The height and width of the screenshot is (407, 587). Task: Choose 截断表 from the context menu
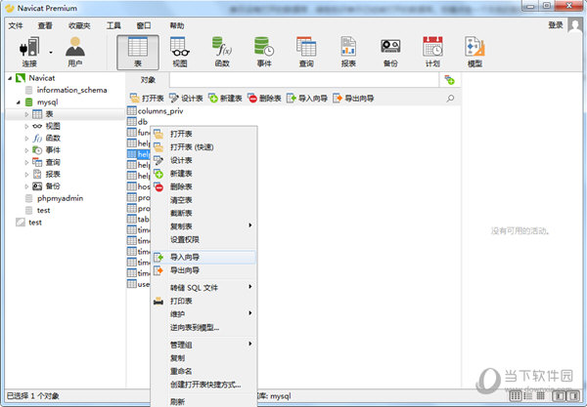tap(204, 213)
